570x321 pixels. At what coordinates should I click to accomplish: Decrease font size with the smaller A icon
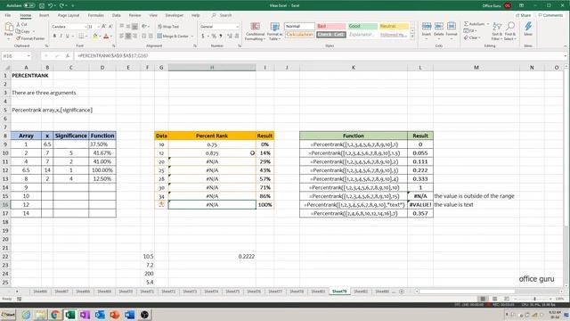(110, 27)
